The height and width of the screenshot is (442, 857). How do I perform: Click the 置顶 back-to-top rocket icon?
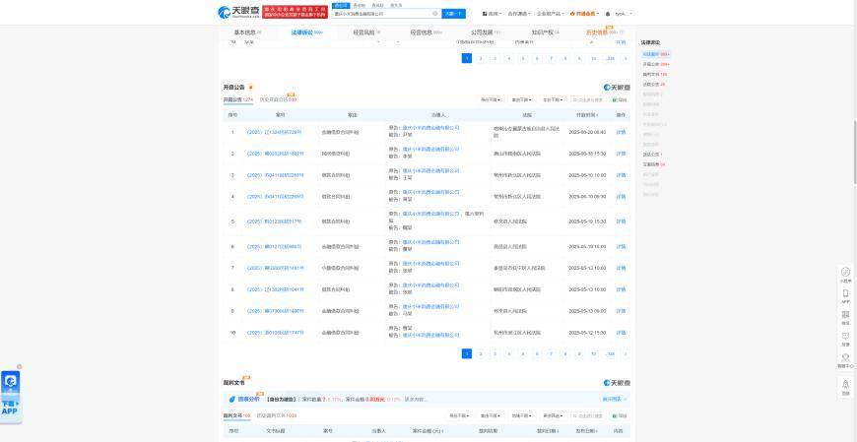coord(845,387)
